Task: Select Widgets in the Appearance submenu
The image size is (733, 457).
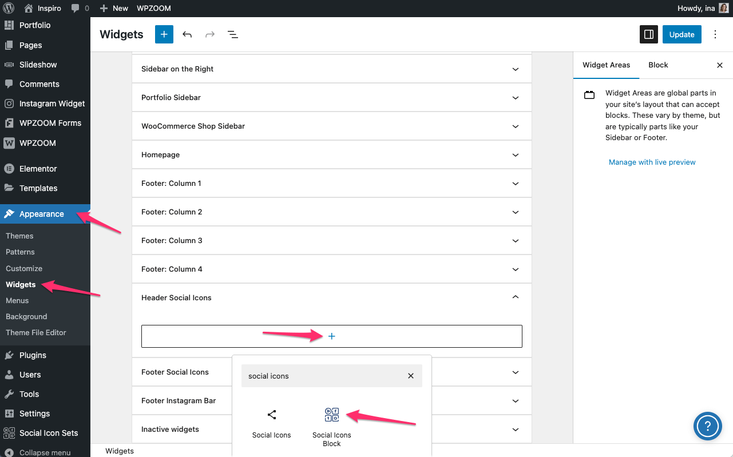Action: 21,284
